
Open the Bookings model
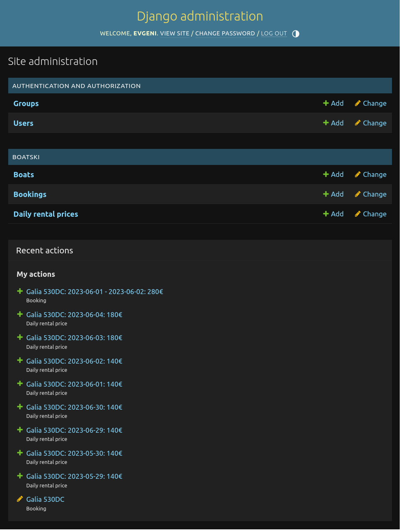(x=30, y=195)
